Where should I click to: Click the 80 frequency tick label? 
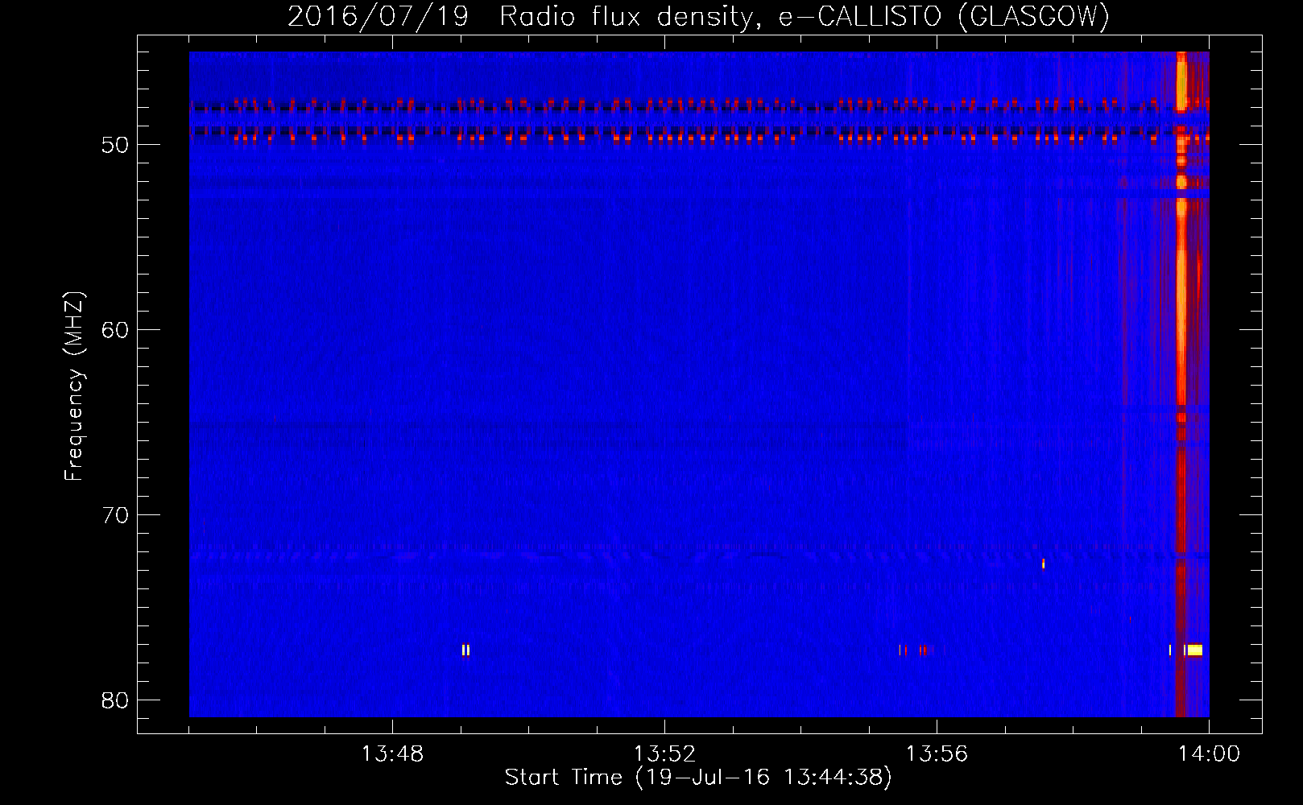coord(114,700)
